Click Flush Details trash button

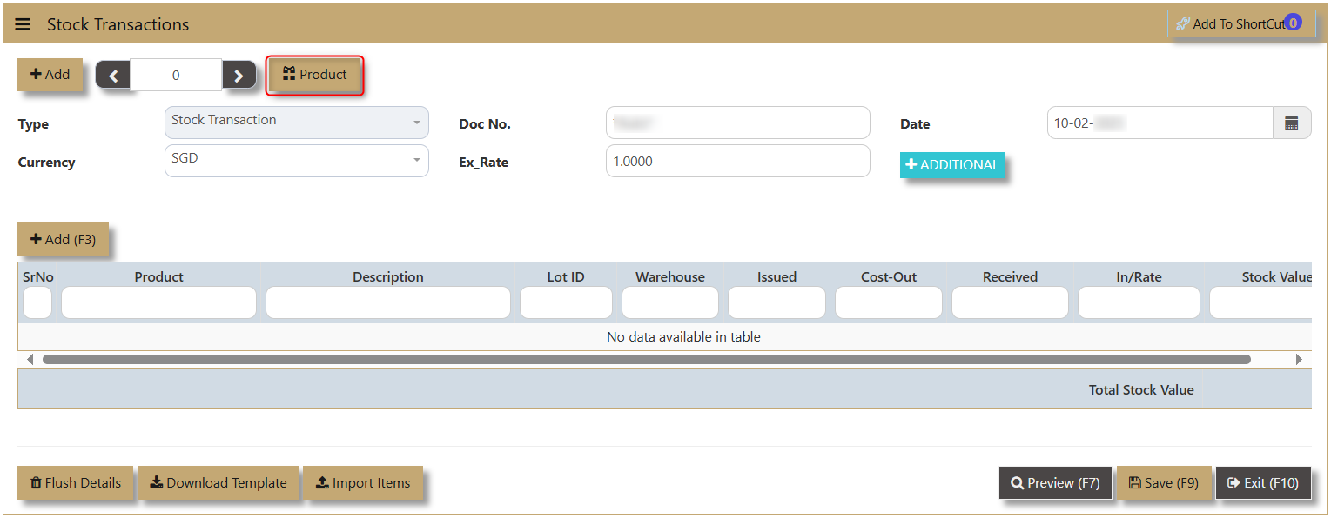[76, 483]
